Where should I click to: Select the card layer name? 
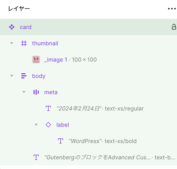point(26,27)
